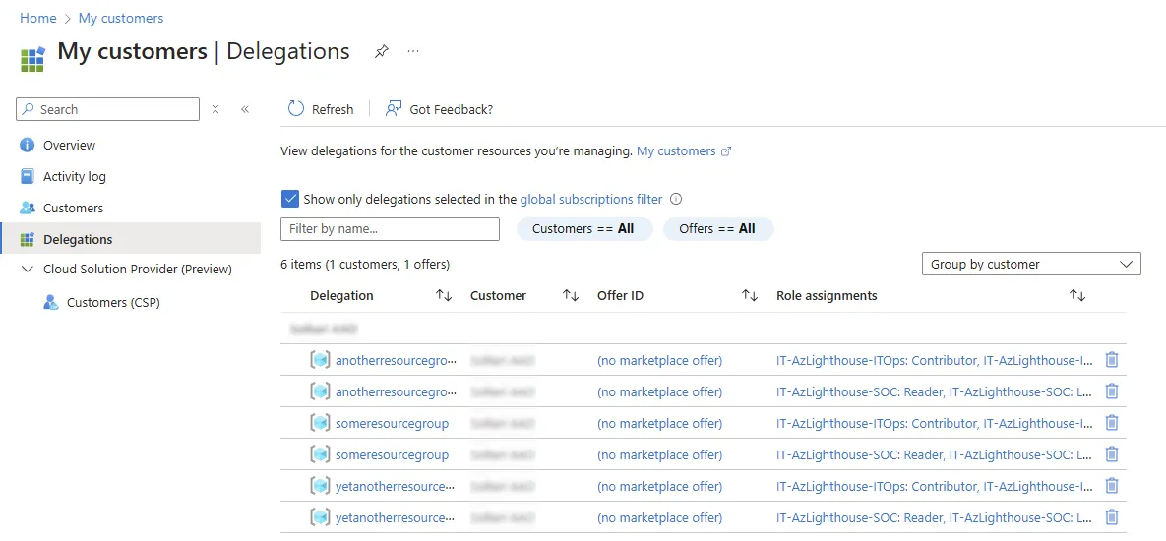Pin the My customers Delegations page

point(382,51)
